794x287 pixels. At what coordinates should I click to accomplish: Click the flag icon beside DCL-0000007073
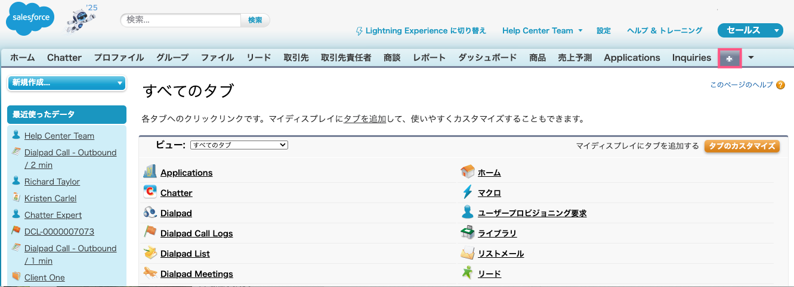click(16, 231)
